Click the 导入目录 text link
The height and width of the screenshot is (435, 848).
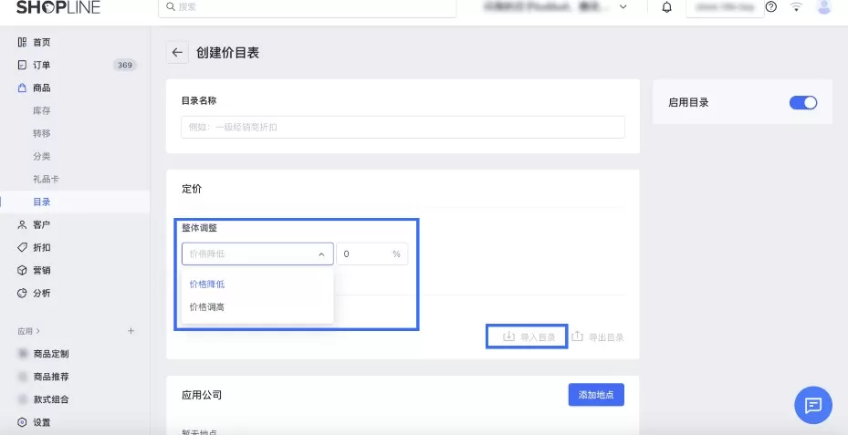pos(538,337)
